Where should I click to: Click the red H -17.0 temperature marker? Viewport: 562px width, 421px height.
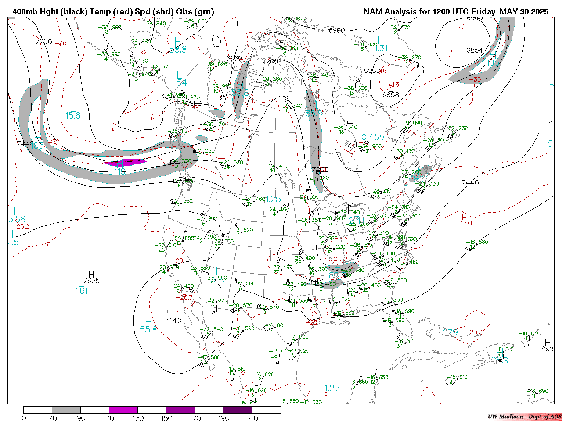pos(464,220)
